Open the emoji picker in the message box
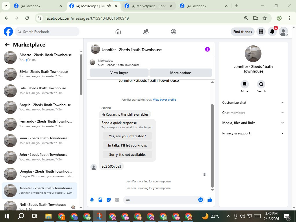This screenshot has width=296, height=222. click(201, 200)
